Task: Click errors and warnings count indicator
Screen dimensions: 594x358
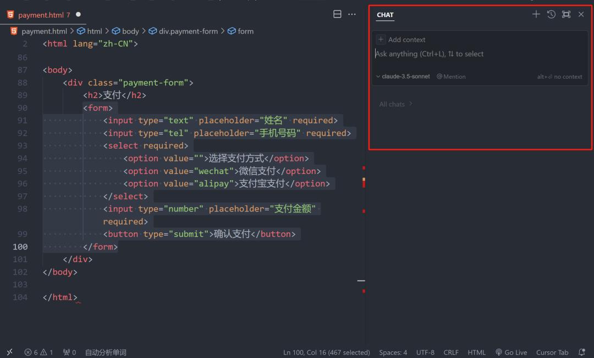Action: pyautogui.click(x=38, y=352)
